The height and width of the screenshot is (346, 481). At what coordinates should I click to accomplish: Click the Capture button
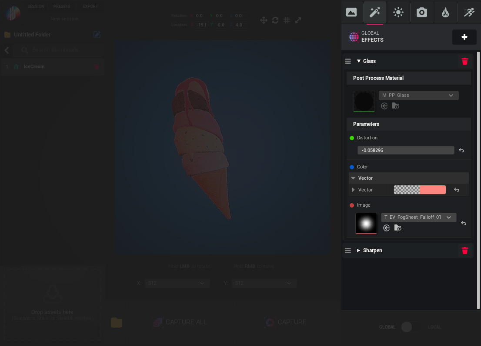click(x=286, y=323)
